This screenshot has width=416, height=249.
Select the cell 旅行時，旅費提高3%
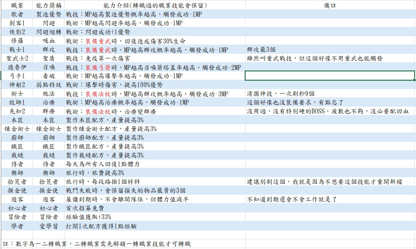pos(155,172)
